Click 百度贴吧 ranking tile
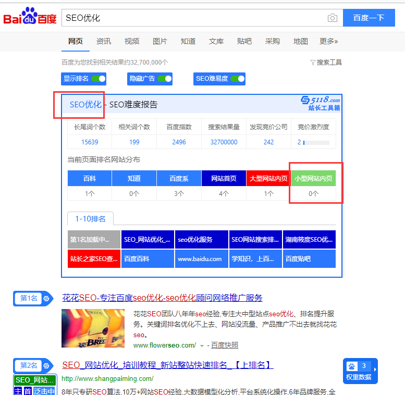 point(310,258)
